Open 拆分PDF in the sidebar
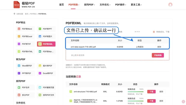The height and width of the screenshot is (105, 186). tap(25, 95)
